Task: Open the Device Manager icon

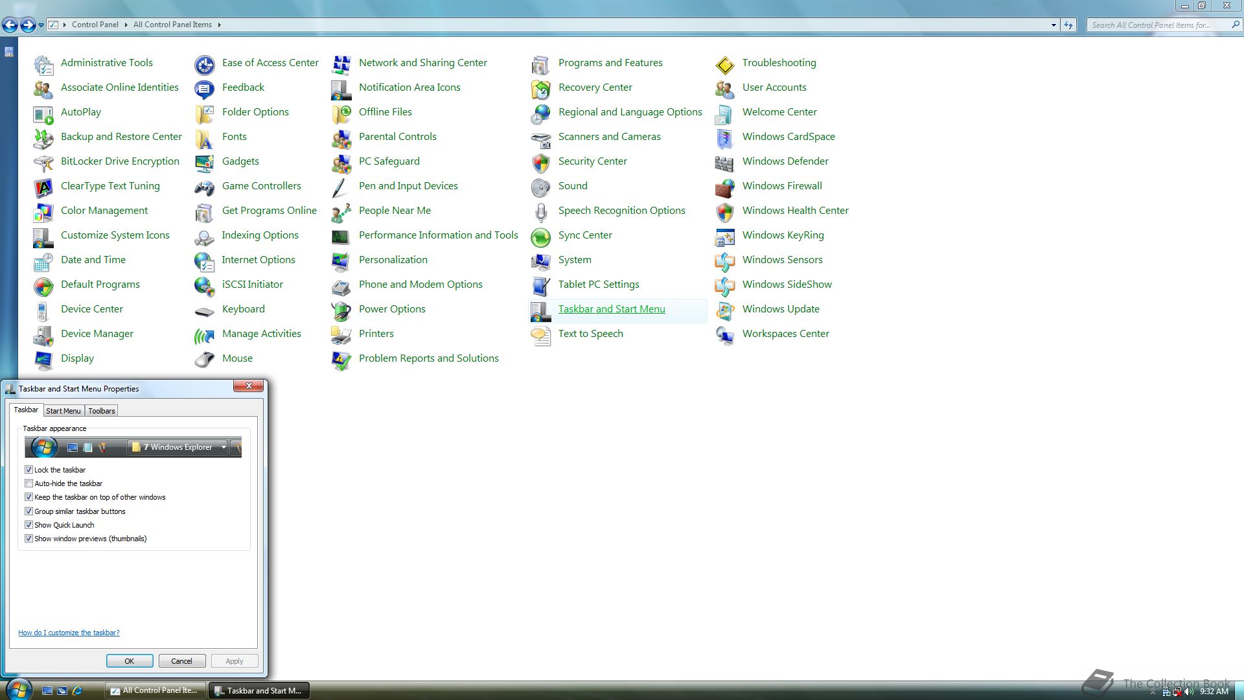Action: pyautogui.click(x=43, y=335)
